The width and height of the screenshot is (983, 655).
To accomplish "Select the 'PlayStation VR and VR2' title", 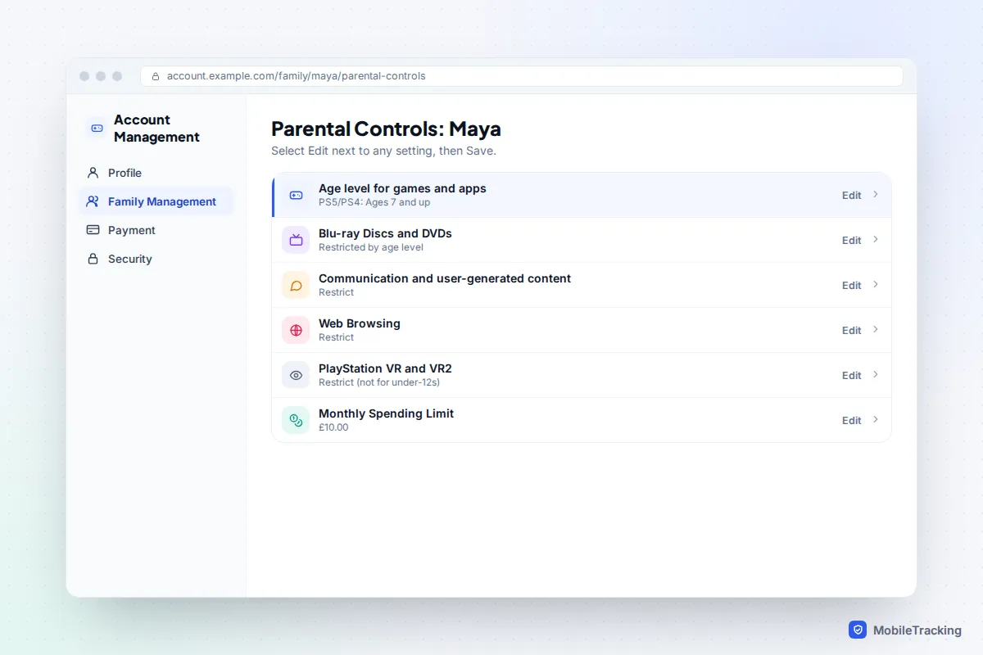I will tap(385, 368).
